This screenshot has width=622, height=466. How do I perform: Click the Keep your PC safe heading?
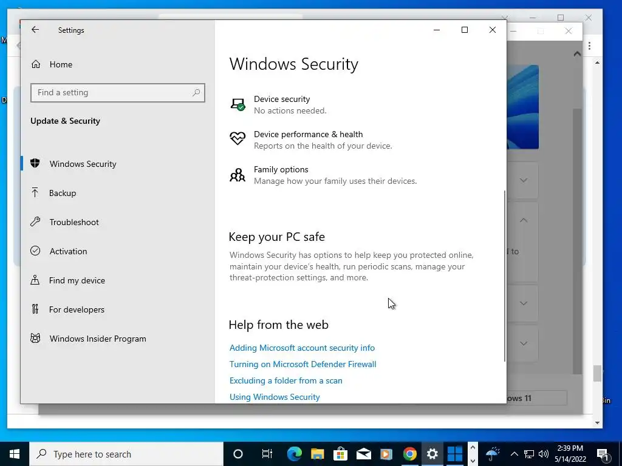[276, 237]
